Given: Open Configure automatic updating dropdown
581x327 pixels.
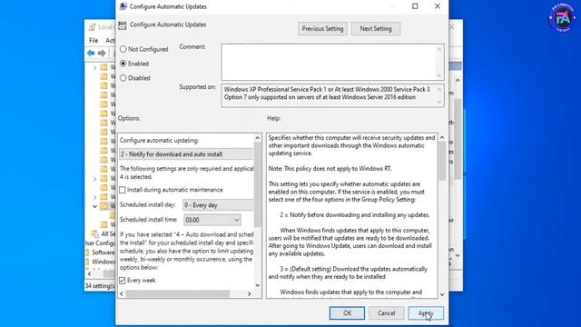Looking at the screenshot, I should coord(186,154).
